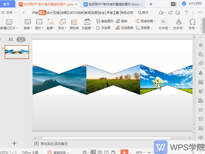Screen dimensions: 205x154
Task: Insert a mind map (思维导图)
Action: (145, 21)
